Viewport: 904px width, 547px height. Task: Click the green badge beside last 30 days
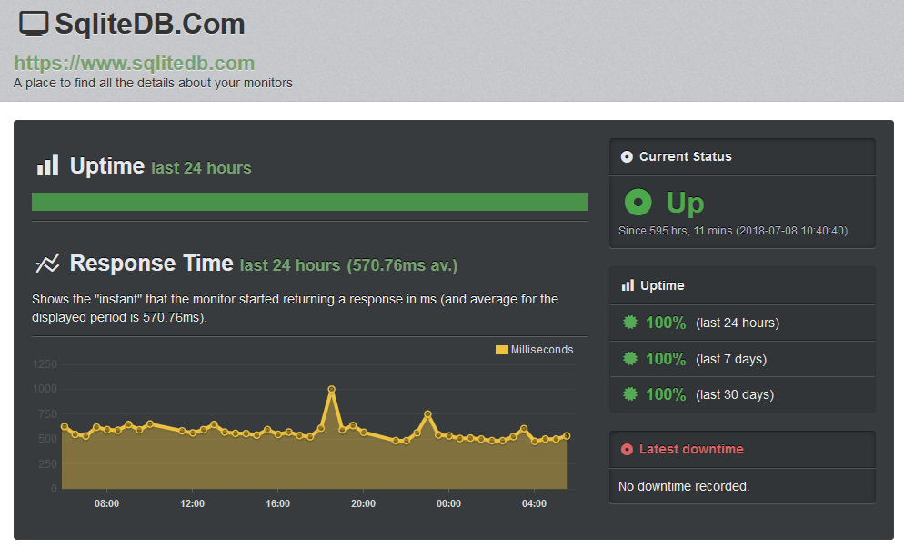tap(630, 394)
